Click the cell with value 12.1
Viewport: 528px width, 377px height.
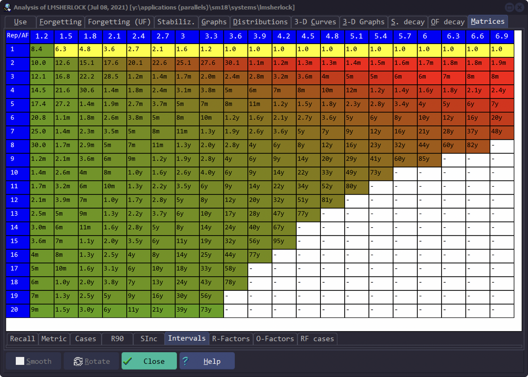pyautogui.click(x=42, y=78)
